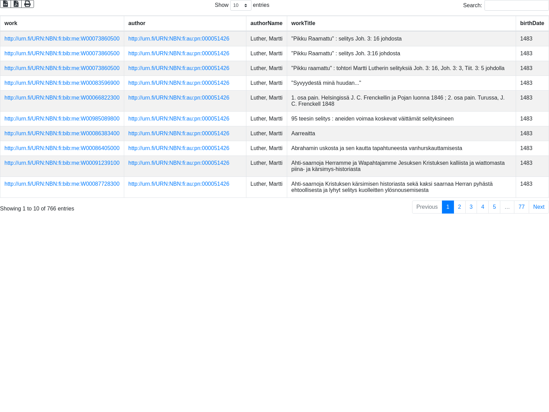Open work link W00087728300
The width and height of the screenshot is (549, 412).
click(62, 184)
